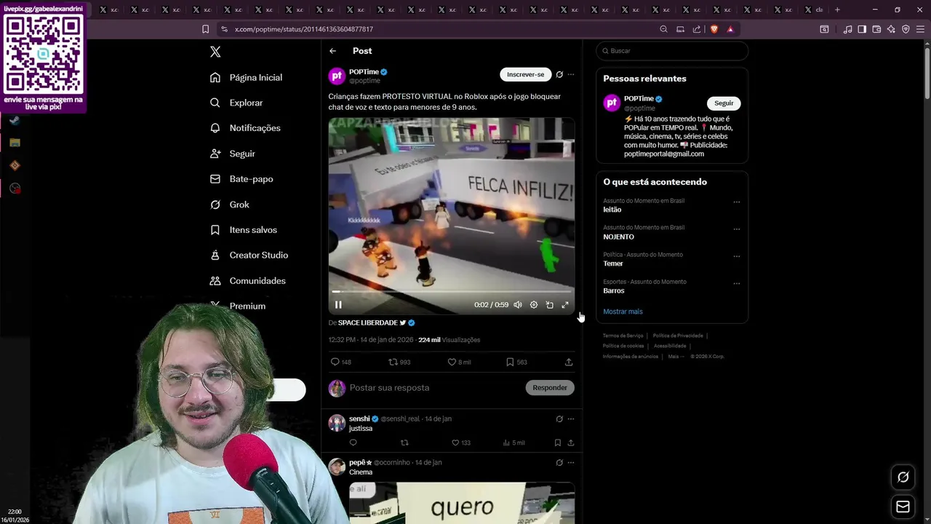Open Grok from the sidebar
The height and width of the screenshot is (524, 931).
(x=229, y=205)
